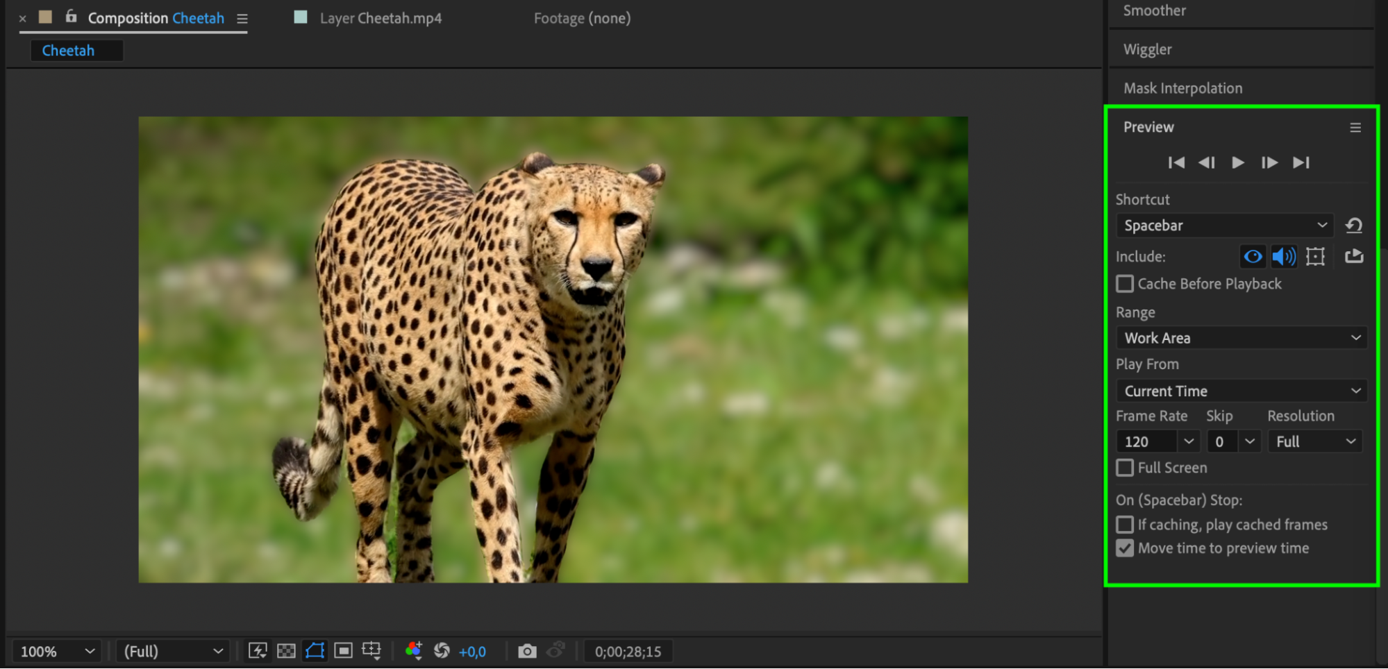Expand the Play From Current Time dropdown
This screenshot has height=669, width=1388.
1241,391
